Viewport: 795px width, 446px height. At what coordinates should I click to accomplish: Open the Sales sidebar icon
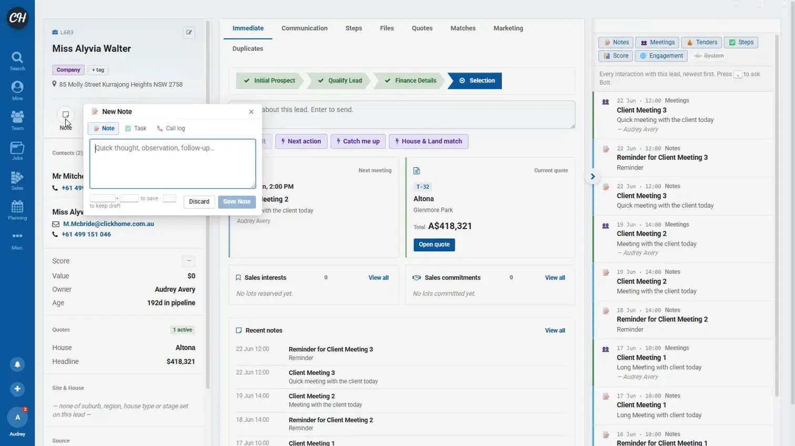[17, 180]
